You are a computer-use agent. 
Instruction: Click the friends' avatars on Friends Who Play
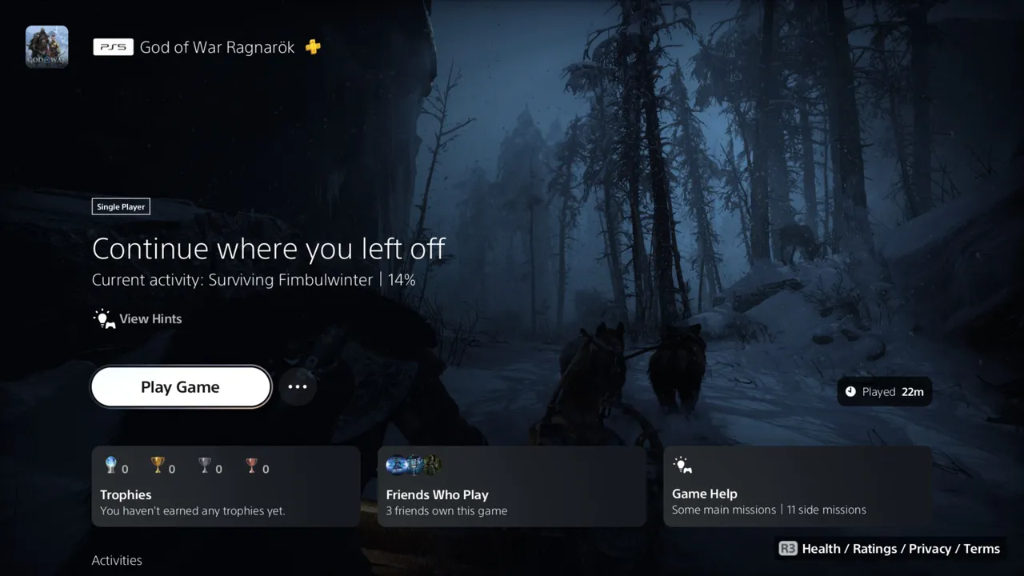[x=414, y=465]
